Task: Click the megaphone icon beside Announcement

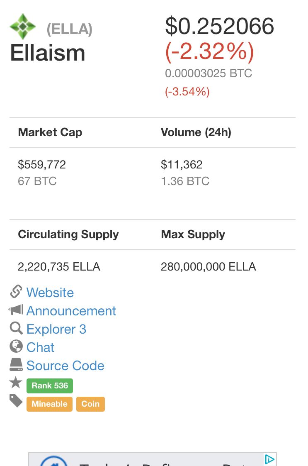Action: [16, 310]
